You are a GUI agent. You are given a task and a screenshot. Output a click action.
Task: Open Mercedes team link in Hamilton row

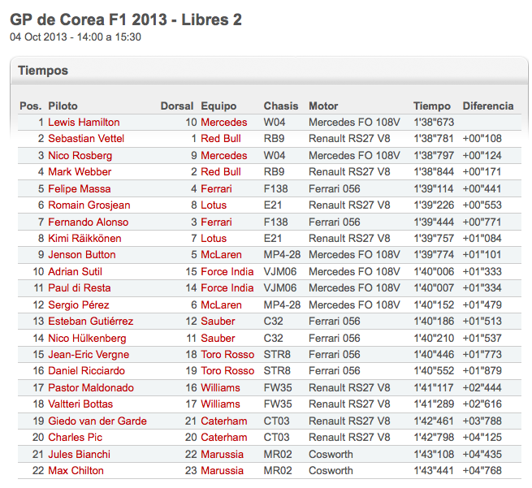pyautogui.click(x=224, y=122)
